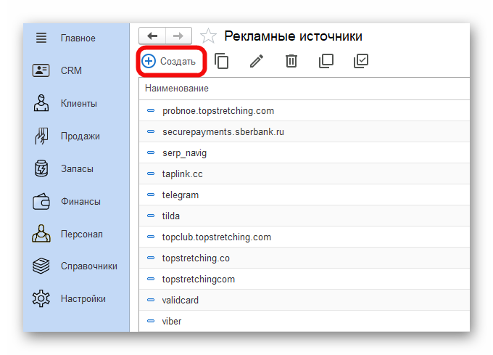493x355 pixels.
Task: Click the Создать button
Action: point(169,61)
